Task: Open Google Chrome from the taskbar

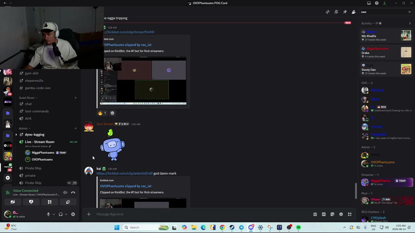Action: point(222,227)
